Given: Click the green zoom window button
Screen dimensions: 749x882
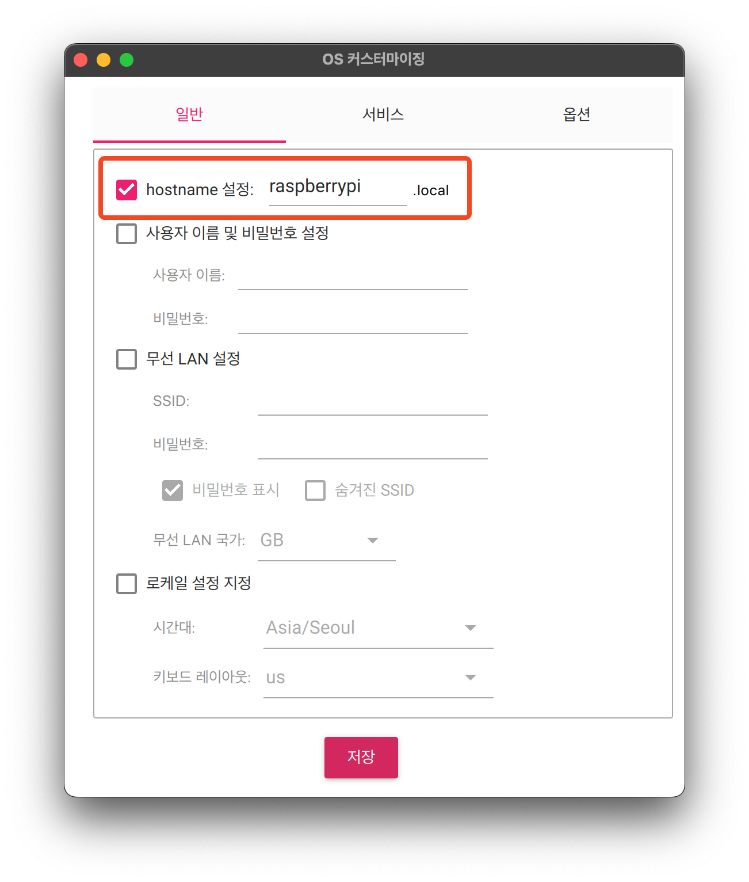Looking at the screenshot, I should point(127,60).
